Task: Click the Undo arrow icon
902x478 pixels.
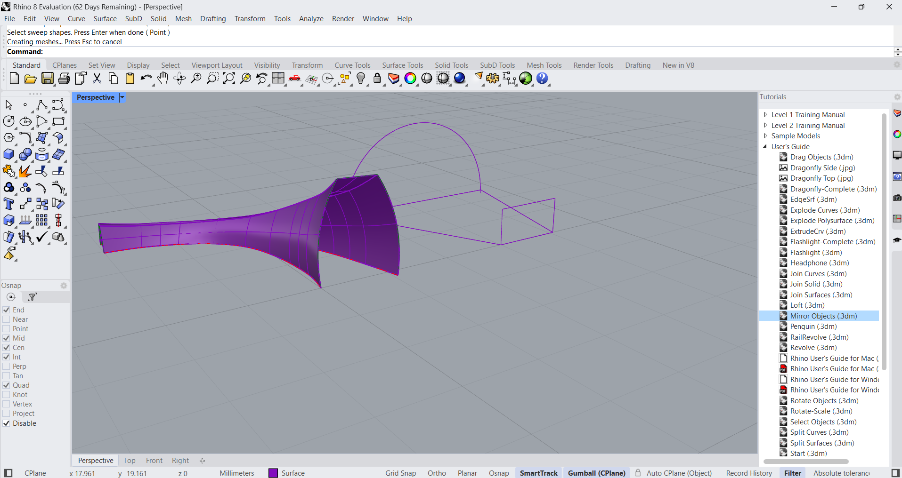Action: [x=146, y=79]
